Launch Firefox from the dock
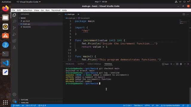The image size is (191, 107). (x=5, y=9)
